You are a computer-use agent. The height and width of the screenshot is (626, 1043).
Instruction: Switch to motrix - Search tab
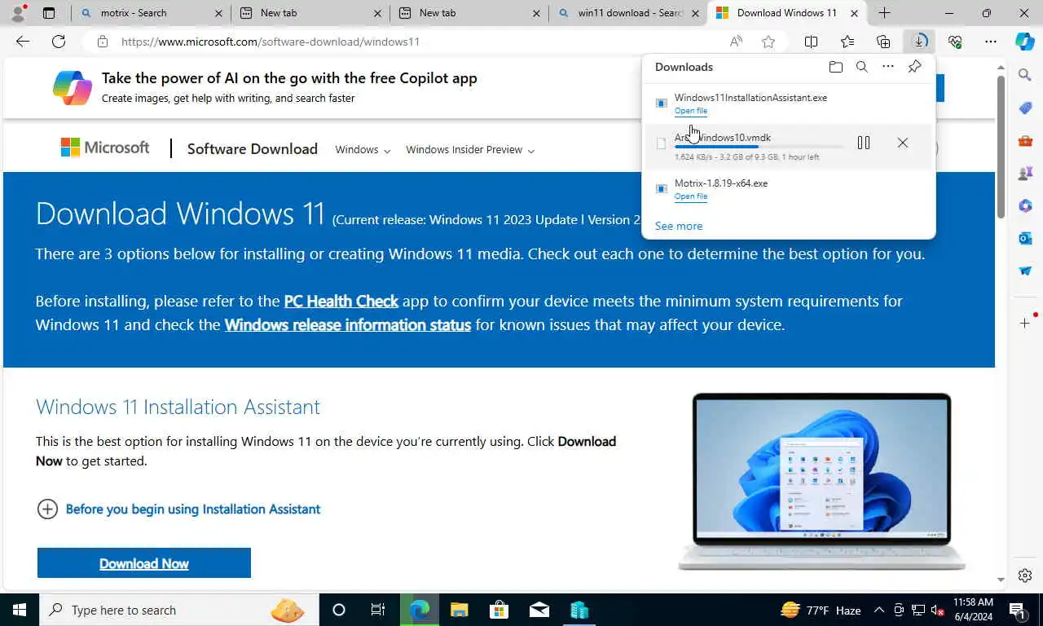151,13
